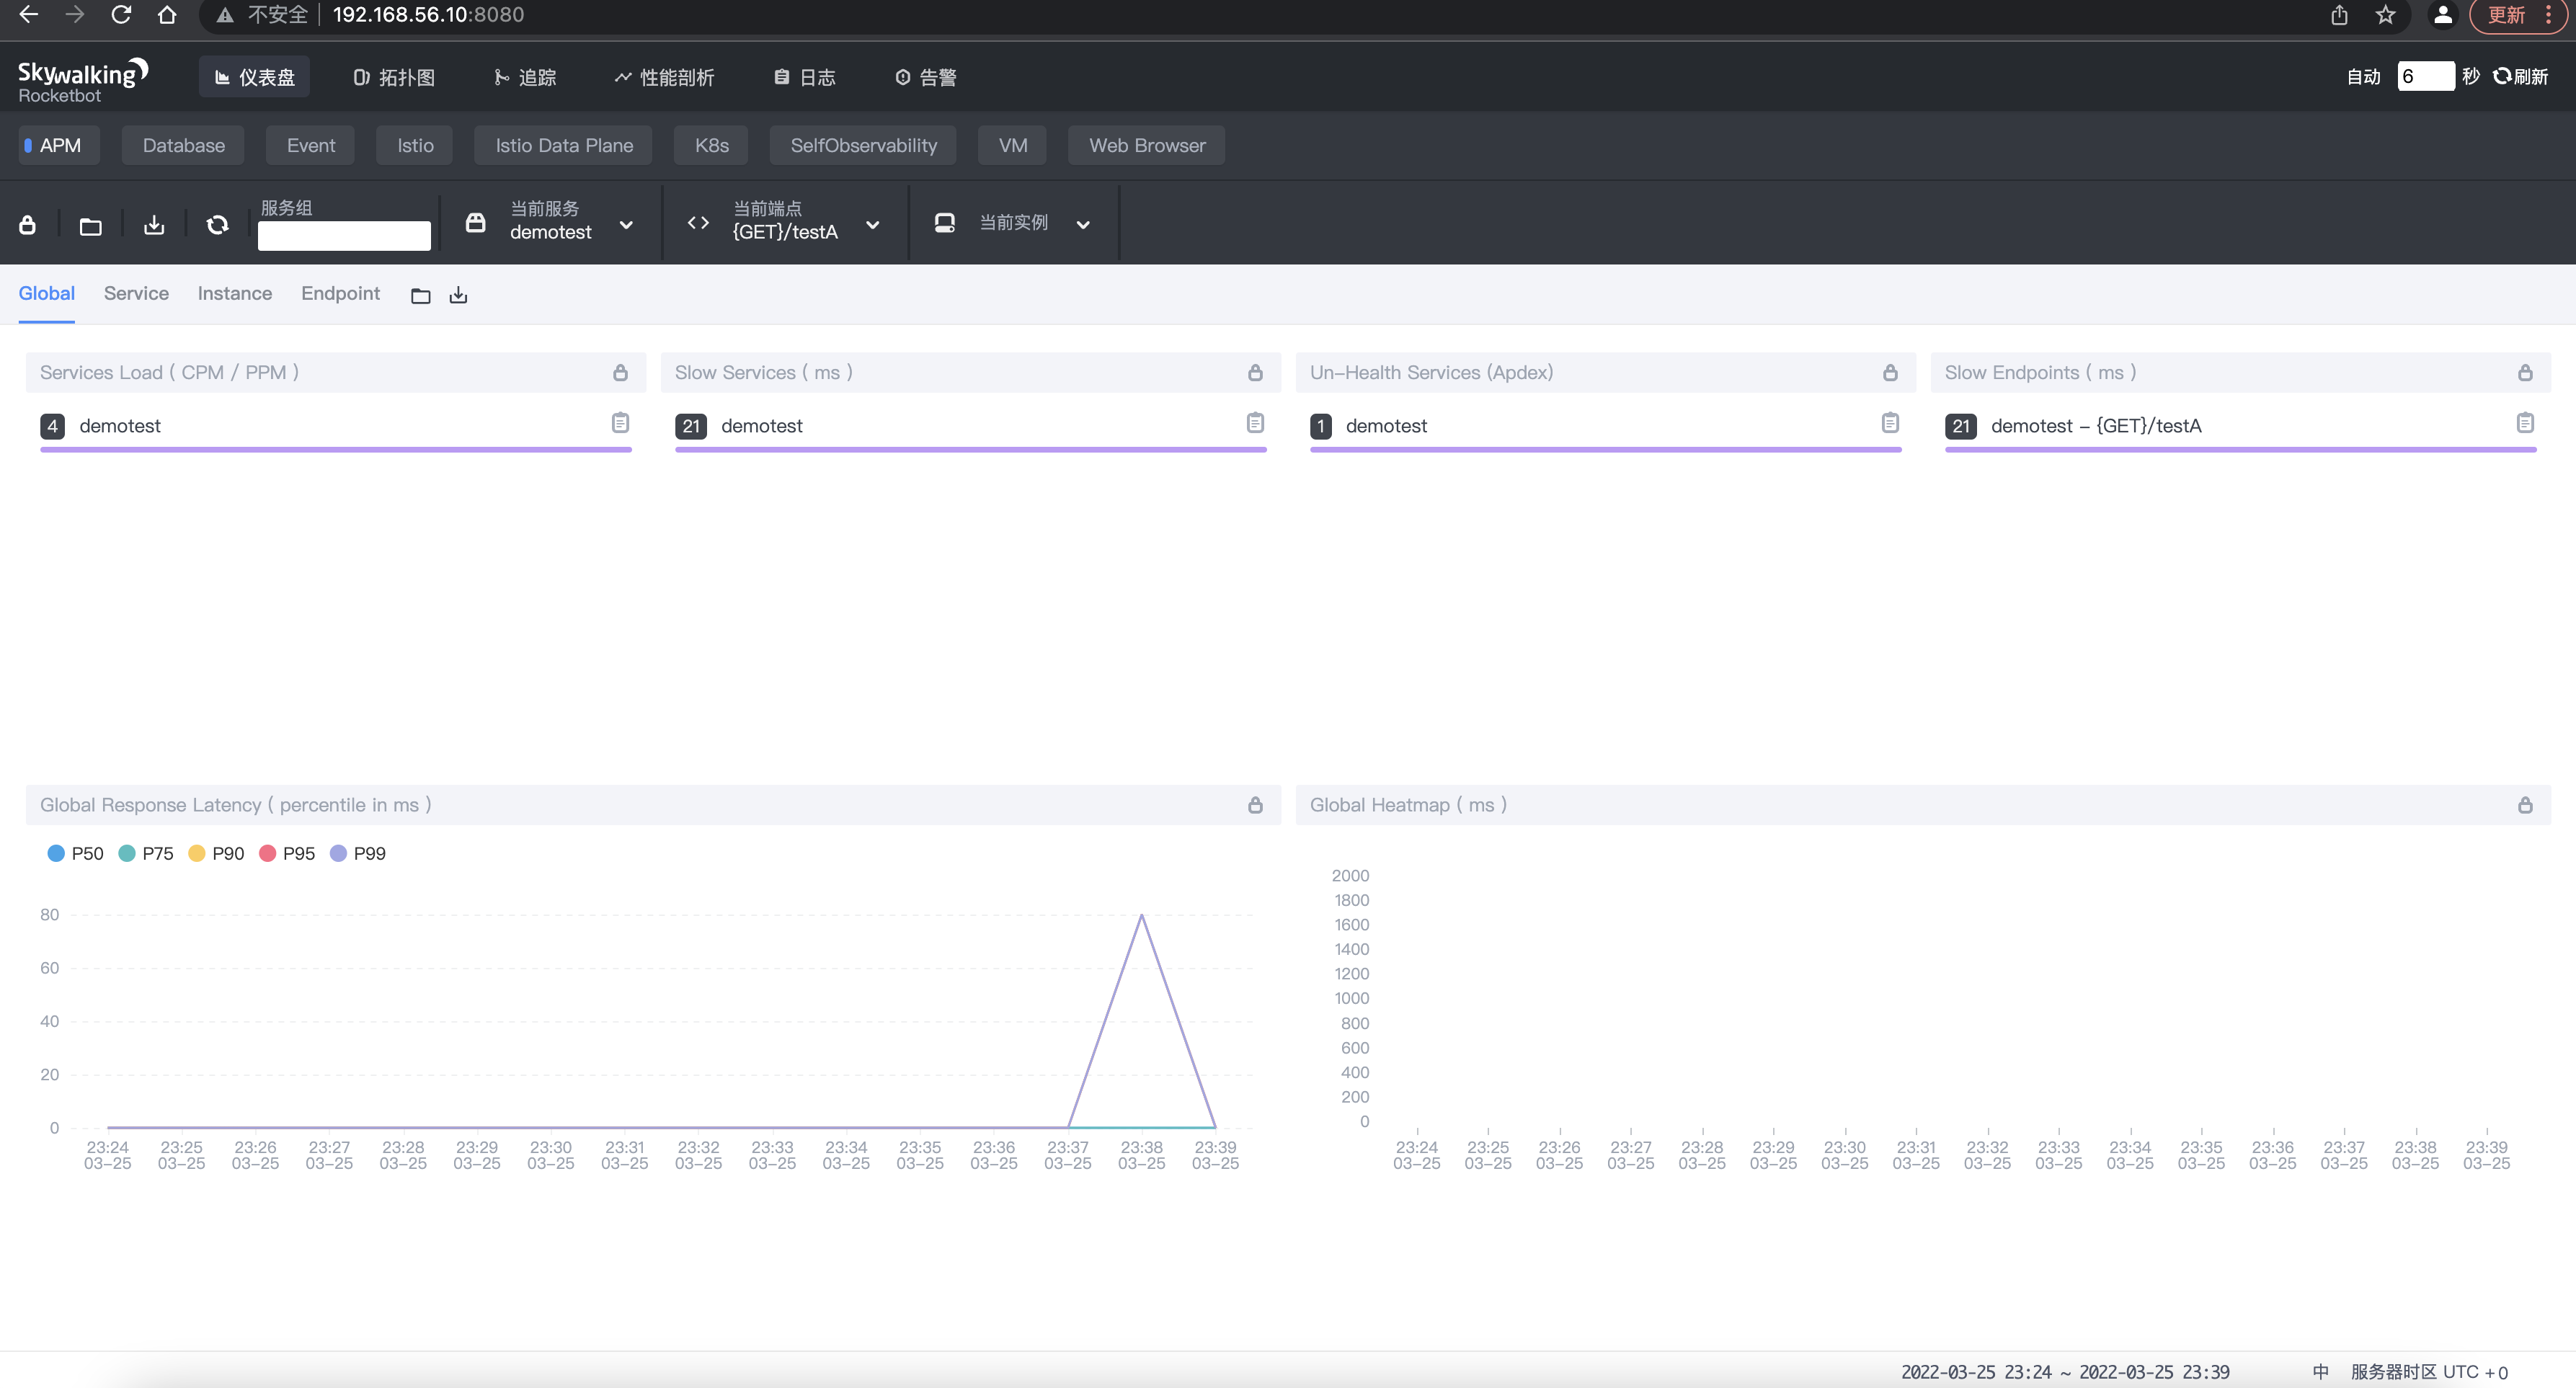Click the address bar URL 192.168.56.10:8080
The image size is (2576, 1388).
tap(428, 15)
